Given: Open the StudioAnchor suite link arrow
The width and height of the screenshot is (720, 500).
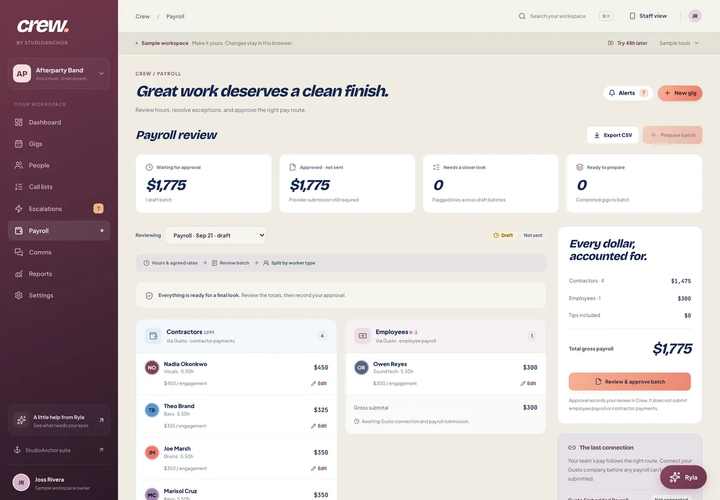Looking at the screenshot, I should coord(101,450).
